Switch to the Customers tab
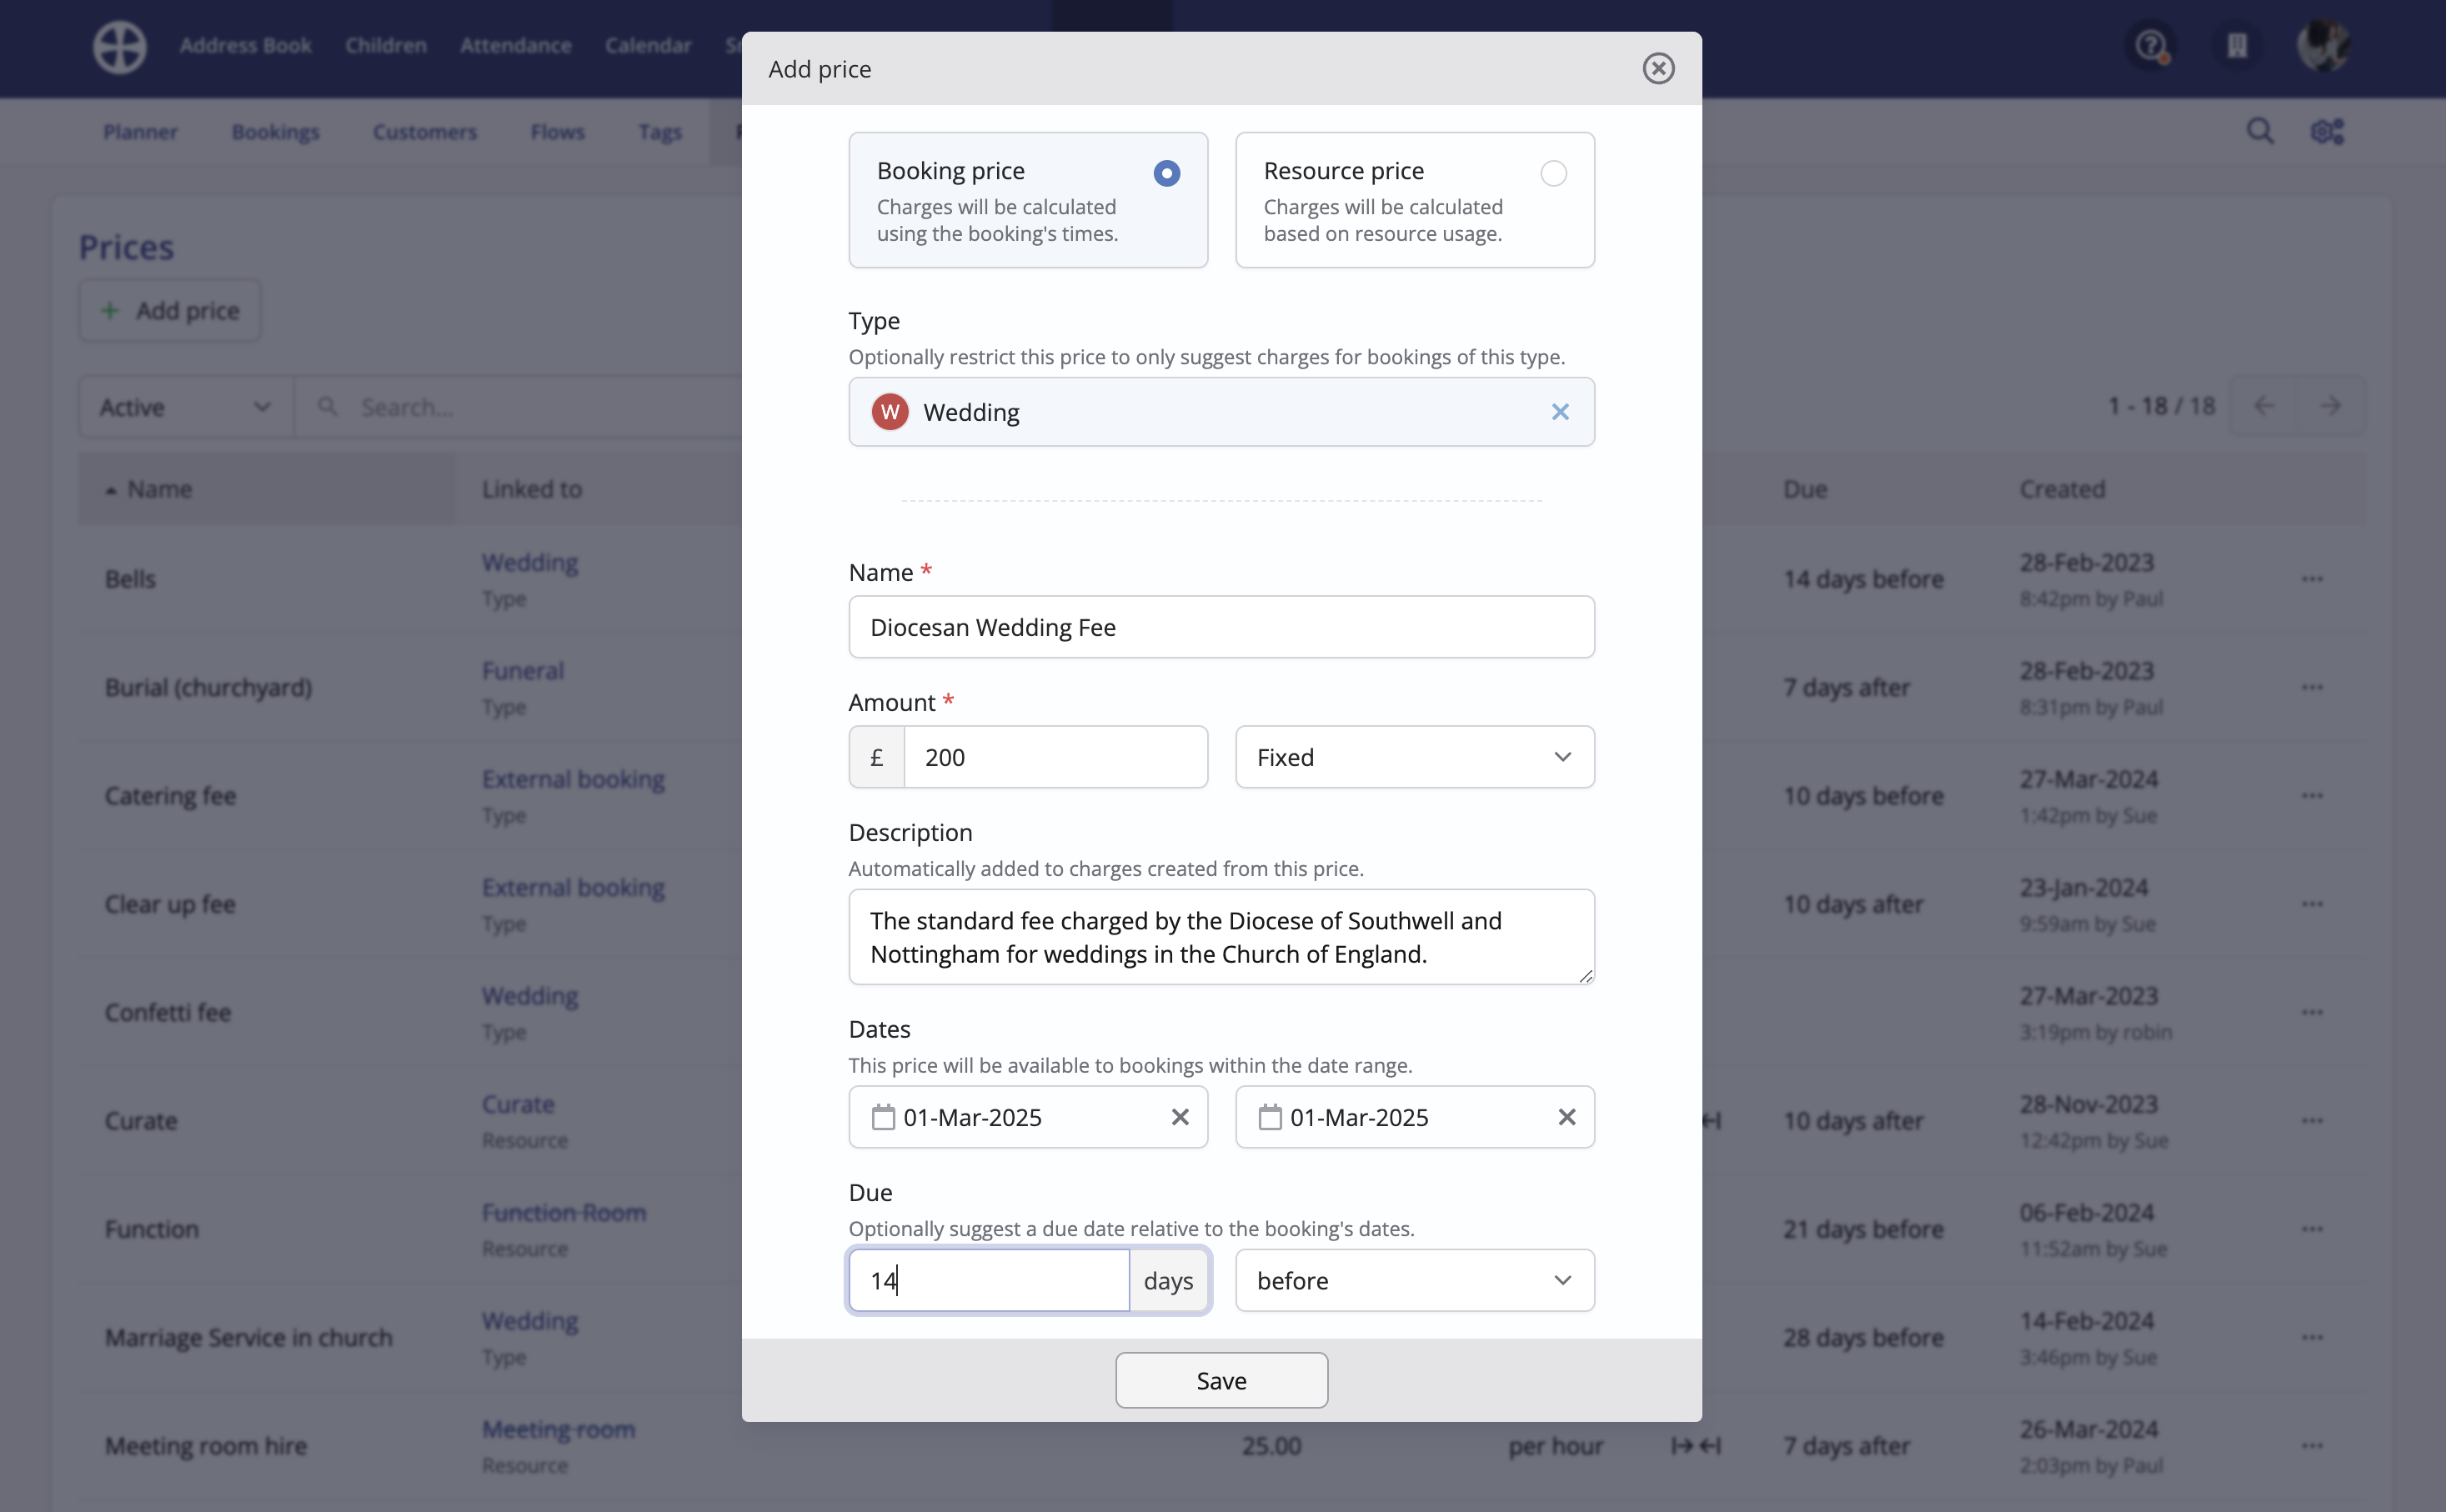Image resolution: width=2446 pixels, height=1512 pixels. [425, 132]
